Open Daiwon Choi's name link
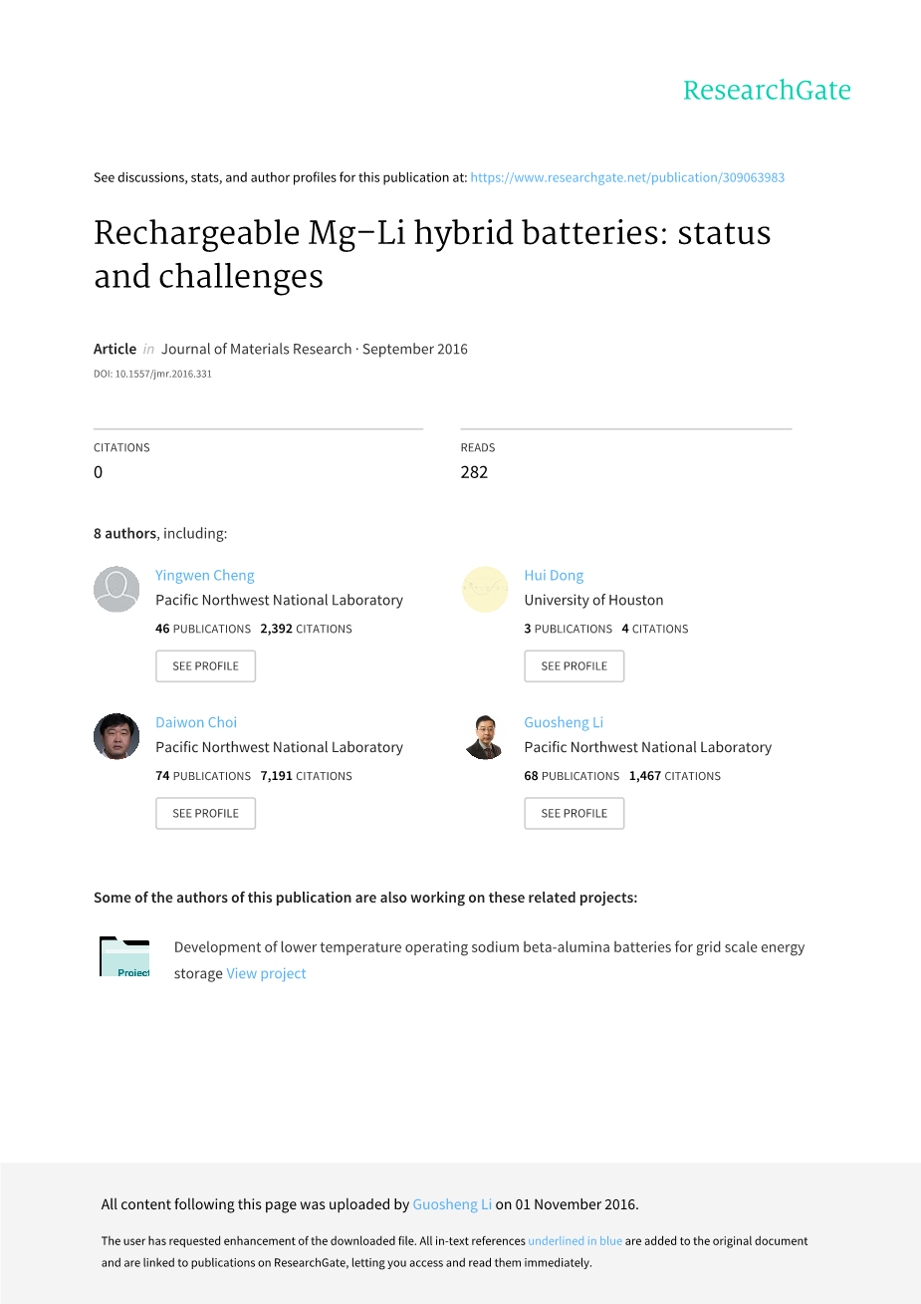This screenshot has height=1304, width=921. coord(196,723)
